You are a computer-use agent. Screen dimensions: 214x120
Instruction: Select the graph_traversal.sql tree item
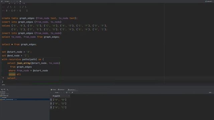pos(24,99)
